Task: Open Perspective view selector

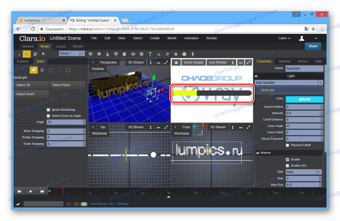Action: (x=108, y=62)
